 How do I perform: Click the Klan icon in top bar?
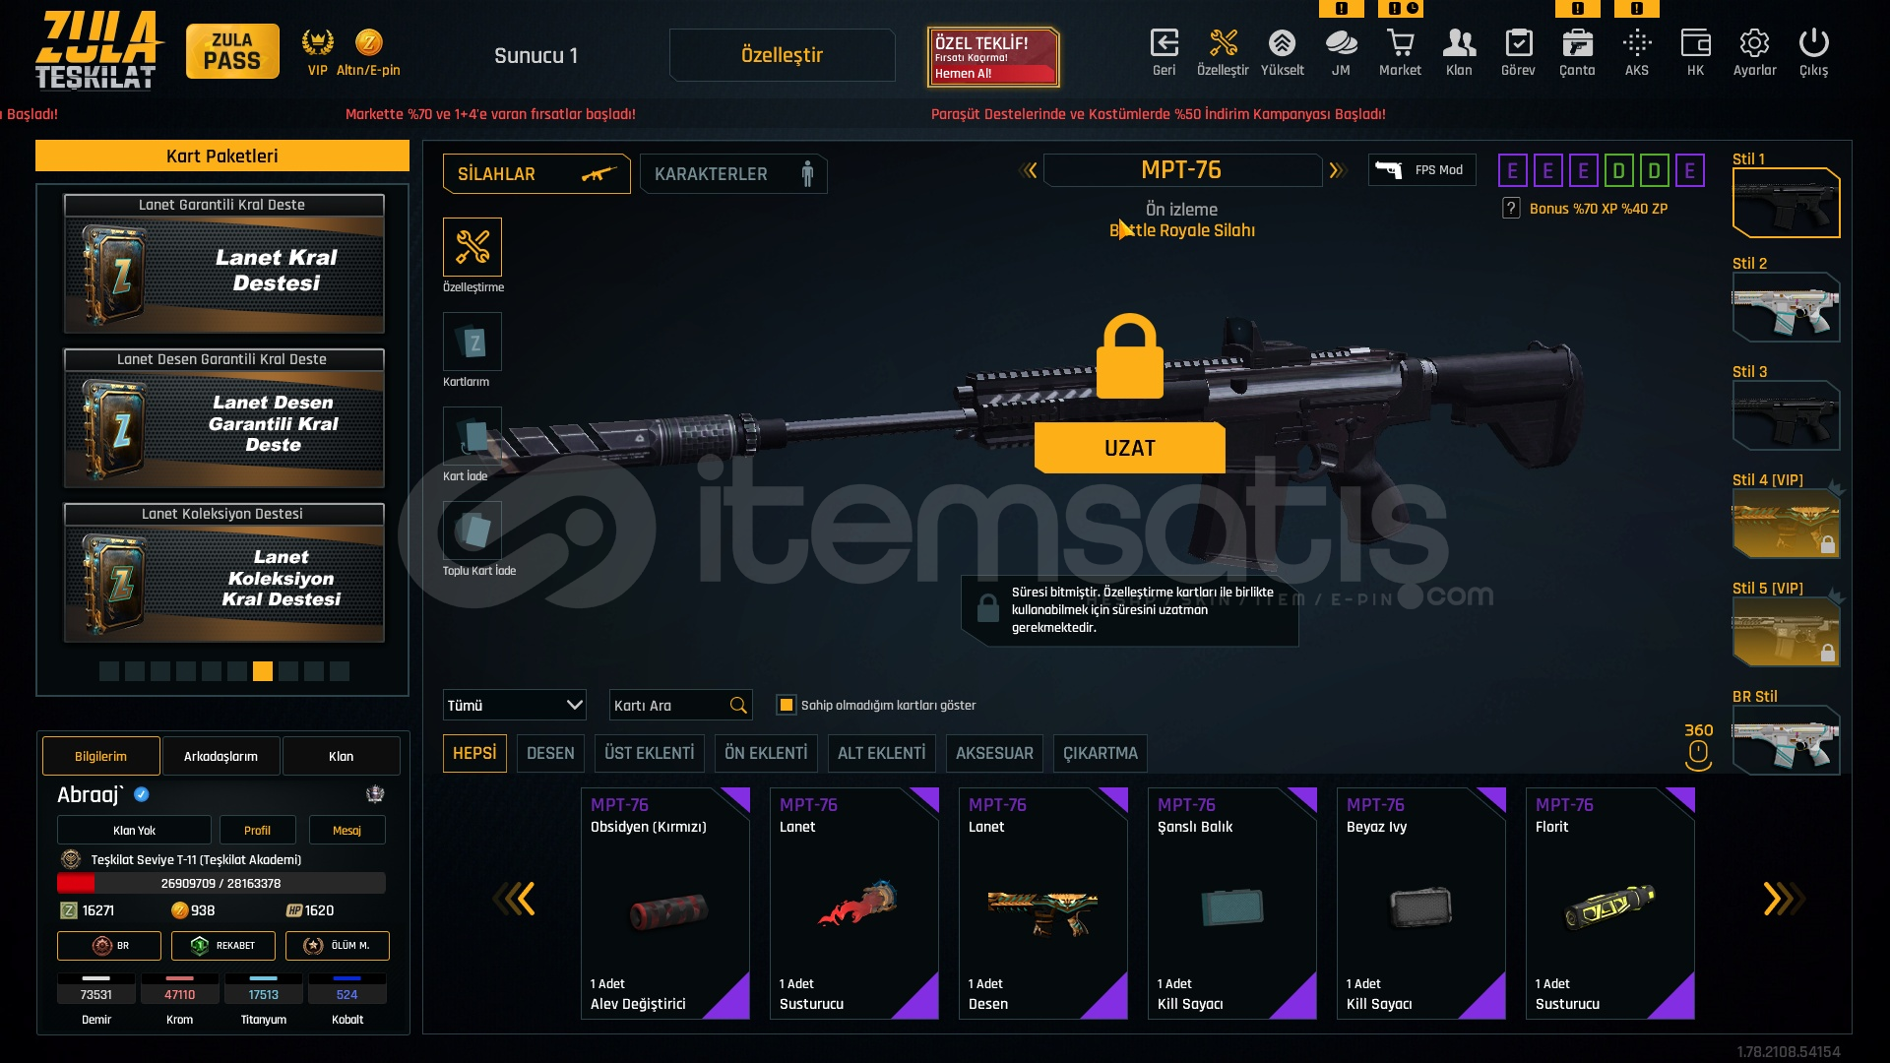(x=1459, y=52)
